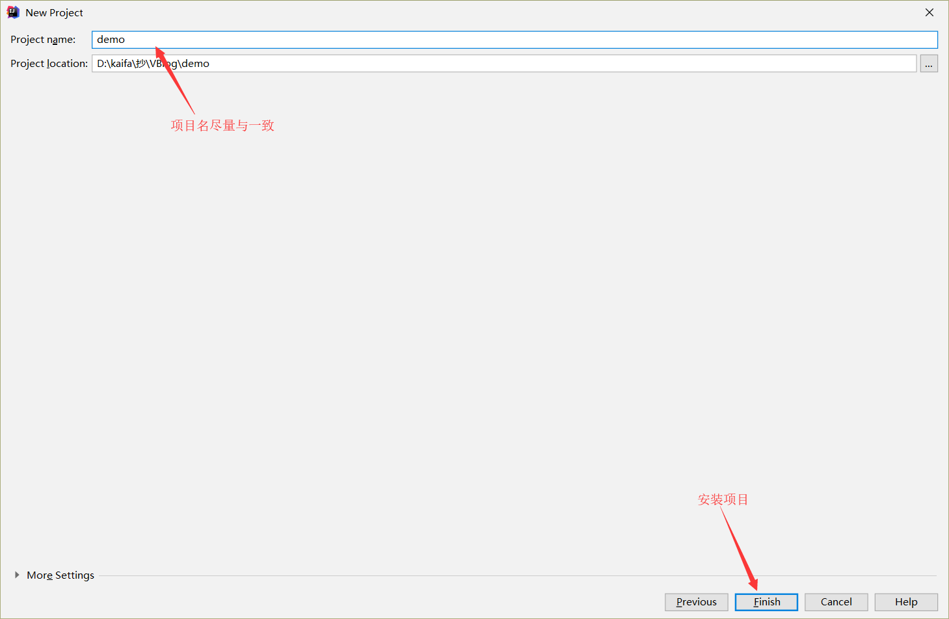Viewport: 949px width, 619px height.
Task: Click the Project name input field
Action: click(x=515, y=40)
